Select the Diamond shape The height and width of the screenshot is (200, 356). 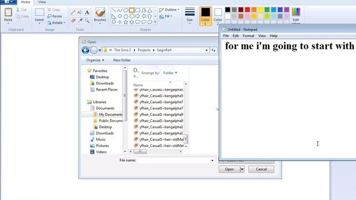click(x=120, y=16)
